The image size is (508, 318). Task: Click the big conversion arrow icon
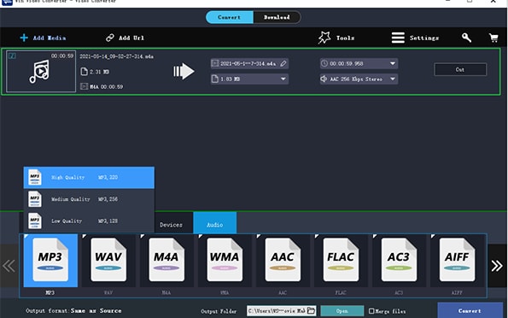pos(184,72)
